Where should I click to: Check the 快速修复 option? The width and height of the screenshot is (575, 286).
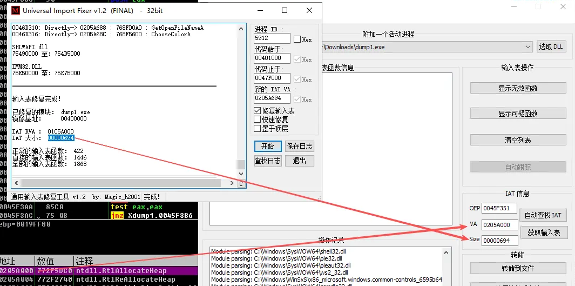coord(257,119)
